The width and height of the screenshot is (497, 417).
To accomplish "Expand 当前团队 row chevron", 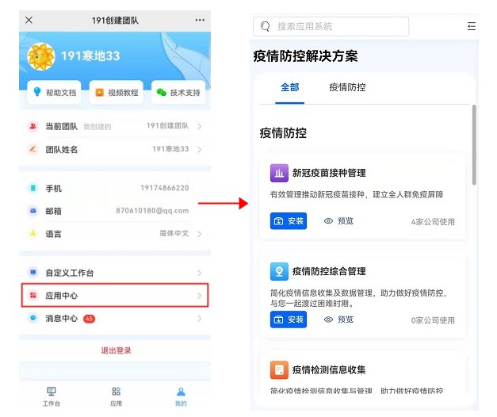I will click(x=199, y=127).
